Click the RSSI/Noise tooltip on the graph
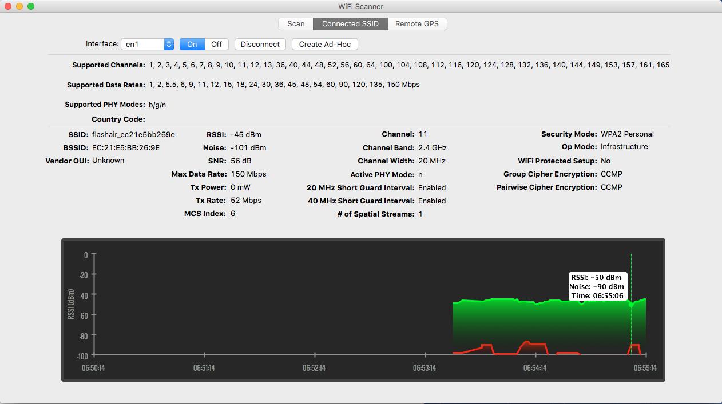Screen dimensions: 722x404 pos(597,286)
